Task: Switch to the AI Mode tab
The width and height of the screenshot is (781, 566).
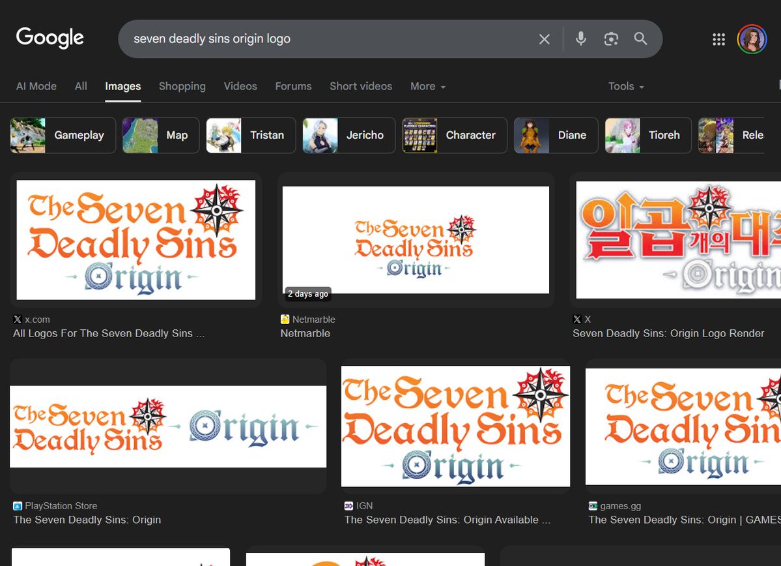Action: (x=36, y=86)
